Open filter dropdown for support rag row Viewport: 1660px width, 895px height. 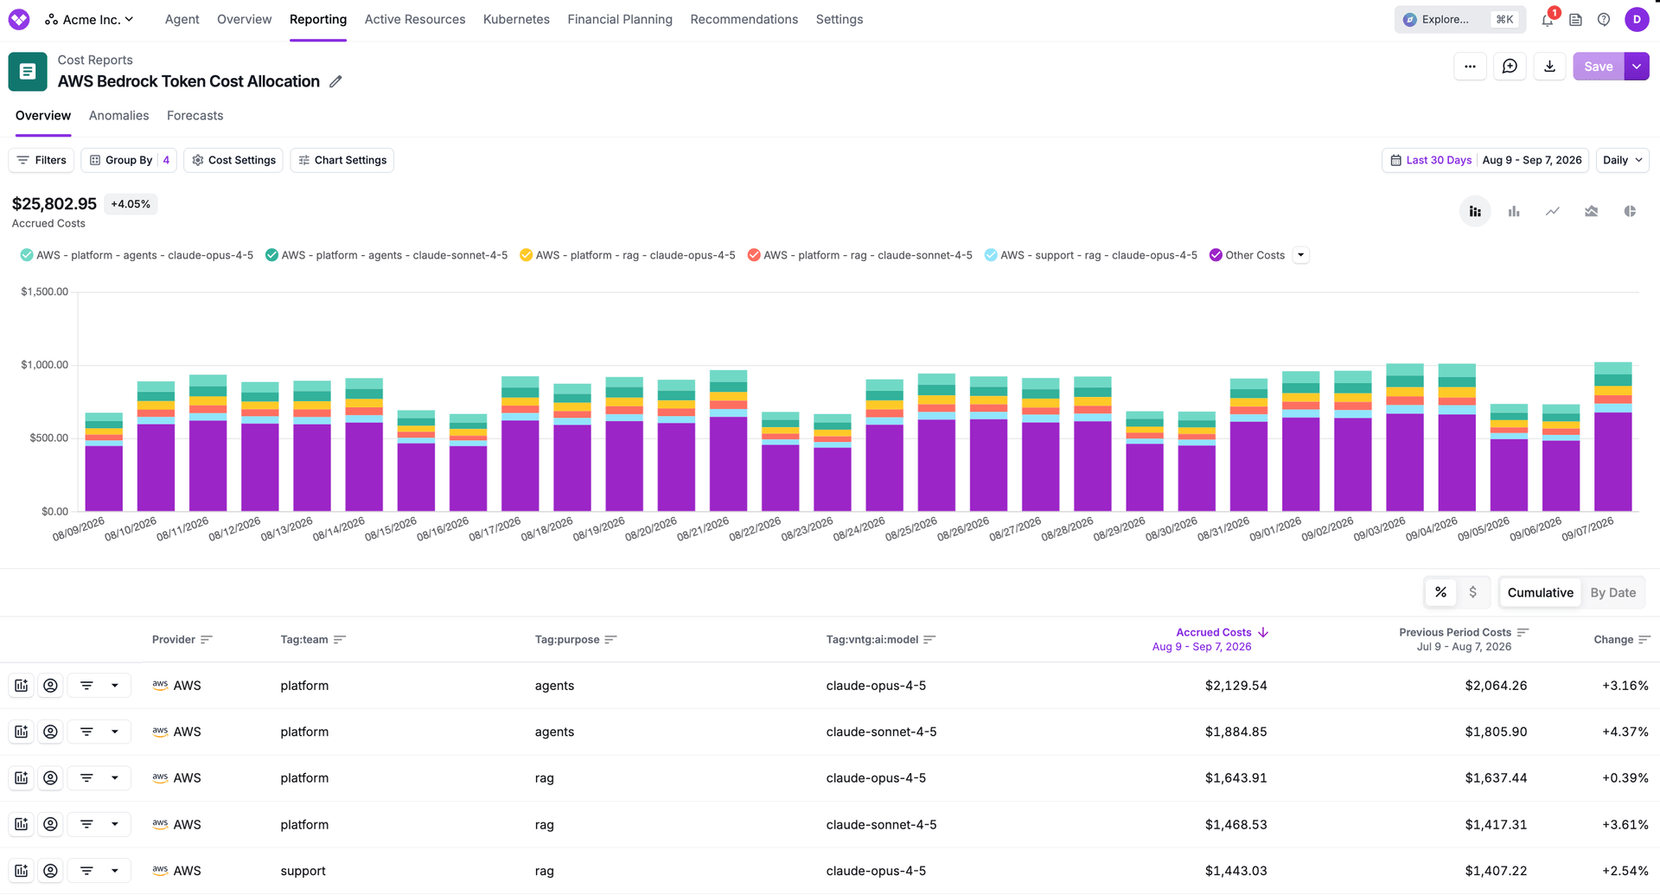(x=99, y=871)
